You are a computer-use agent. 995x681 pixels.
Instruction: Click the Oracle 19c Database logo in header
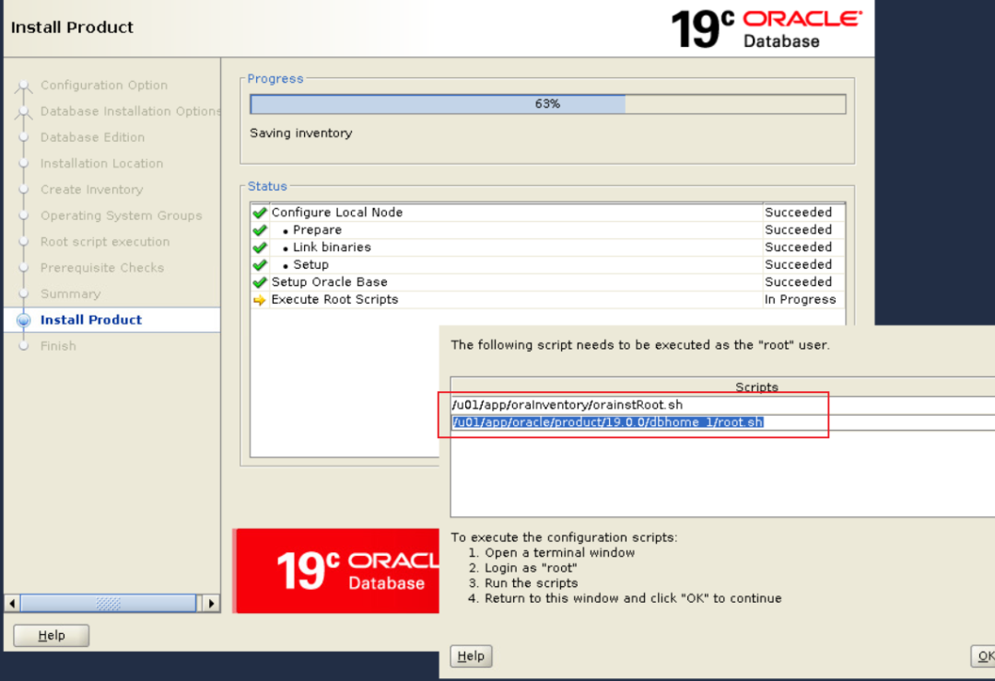767,29
